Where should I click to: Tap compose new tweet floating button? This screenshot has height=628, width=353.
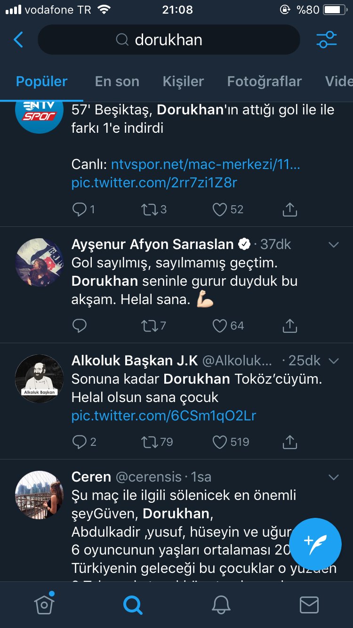click(x=315, y=544)
